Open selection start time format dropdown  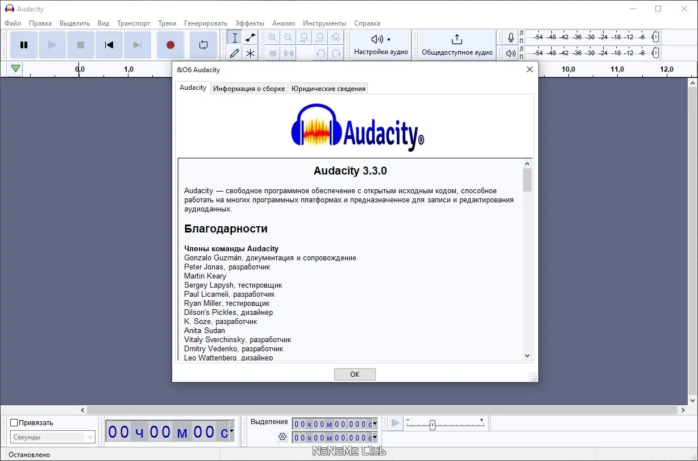375,424
